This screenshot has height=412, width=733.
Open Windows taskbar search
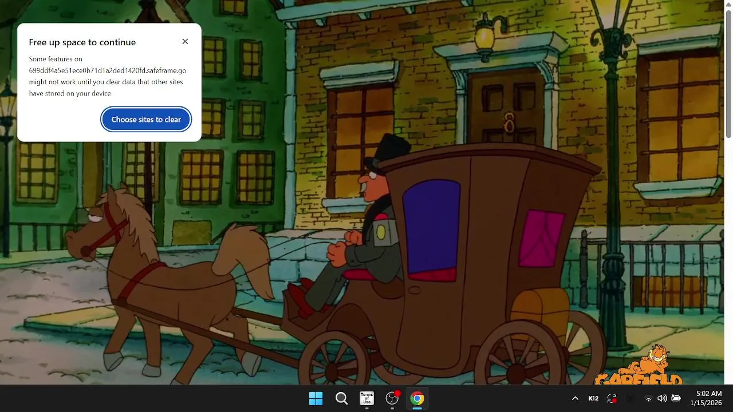[x=341, y=399]
